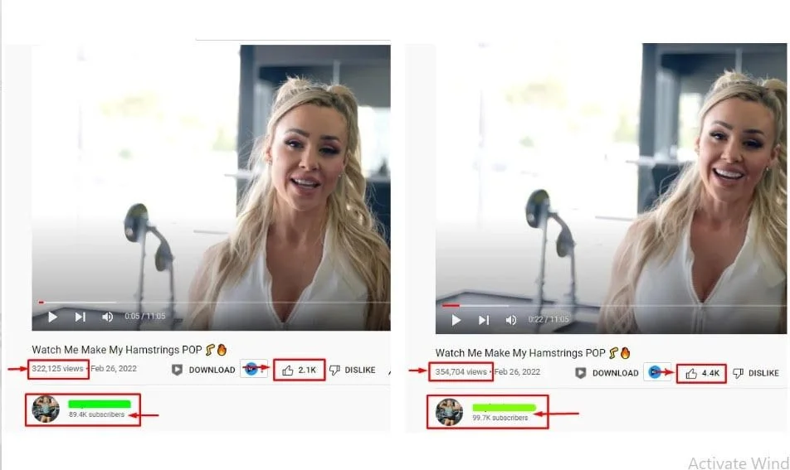This screenshot has height=470, width=790.
Task: Click the blue extension icon beside right DOWNLOAD
Action: [x=656, y=372]
